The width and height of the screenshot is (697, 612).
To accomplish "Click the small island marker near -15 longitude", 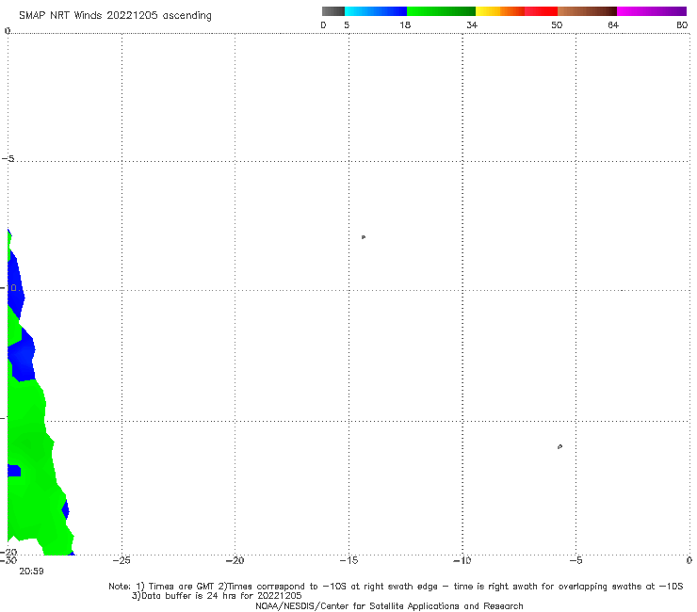I will (364, 237).
